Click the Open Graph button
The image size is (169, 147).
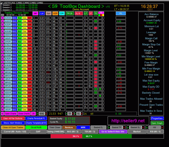pos(157,123)
